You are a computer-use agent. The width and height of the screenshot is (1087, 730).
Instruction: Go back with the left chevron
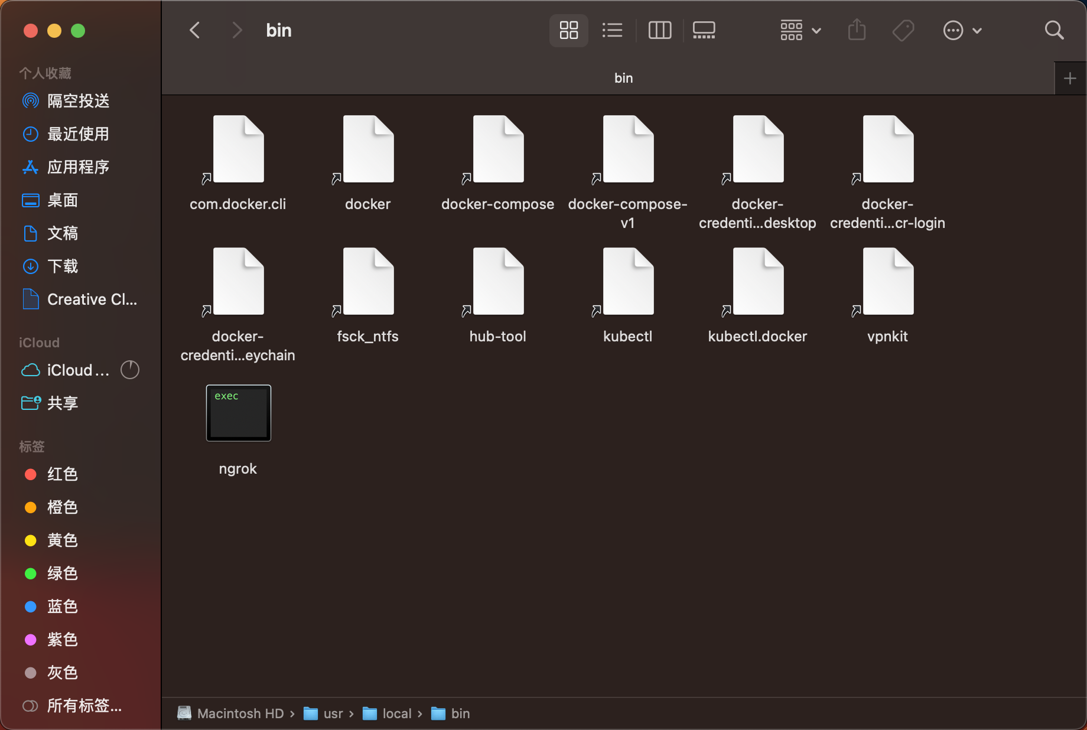195,30
